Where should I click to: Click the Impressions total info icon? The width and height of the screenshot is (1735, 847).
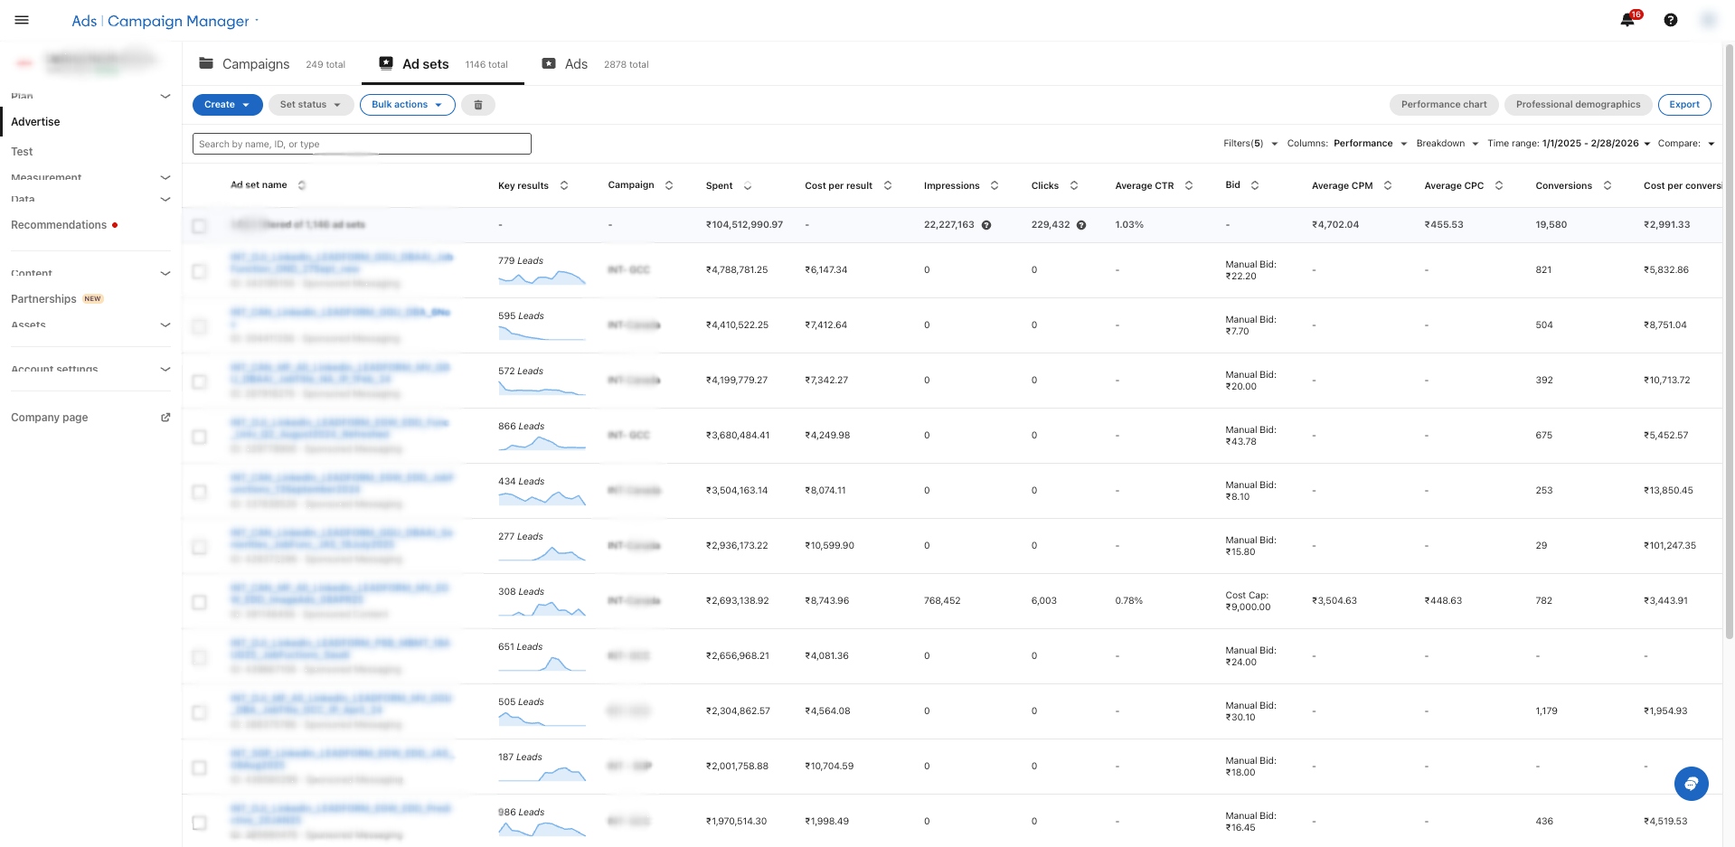[x=986, y=225]
